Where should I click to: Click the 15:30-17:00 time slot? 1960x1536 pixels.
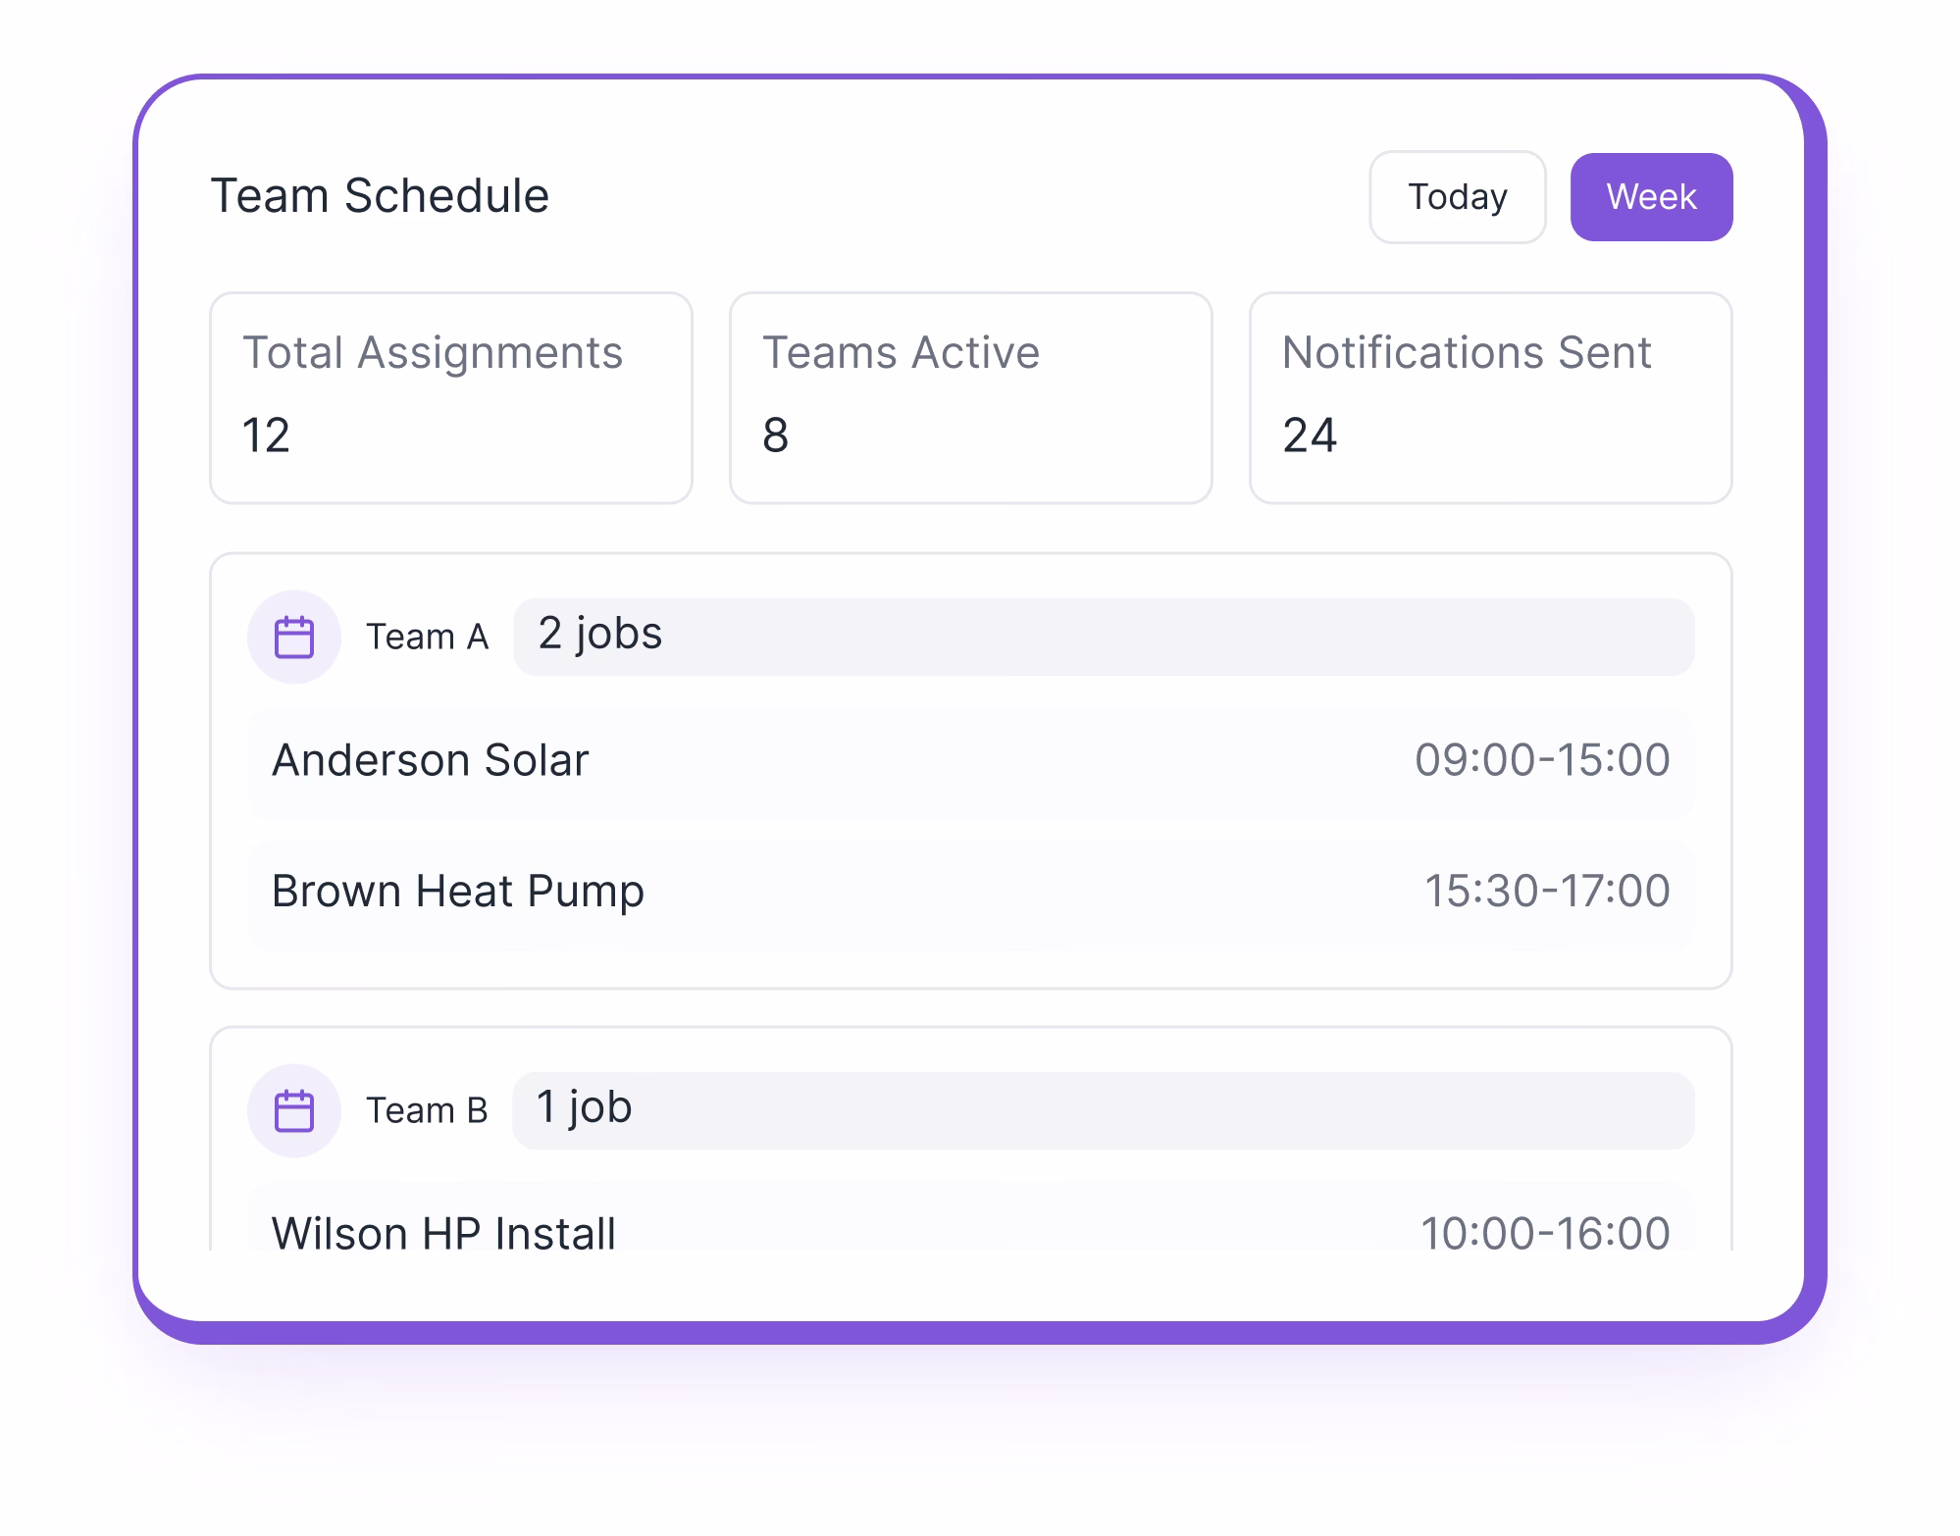(1548, 892)
